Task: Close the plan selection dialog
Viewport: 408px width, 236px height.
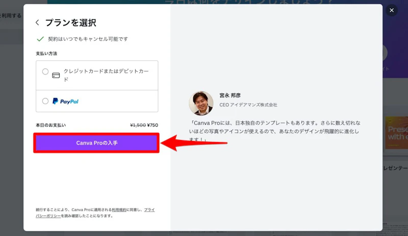Action: point(392,10)
